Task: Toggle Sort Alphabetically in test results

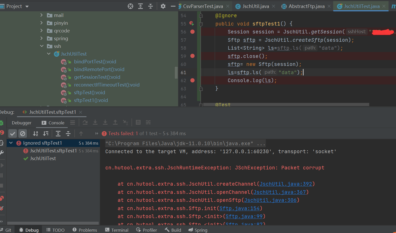Action: (36, 133)
